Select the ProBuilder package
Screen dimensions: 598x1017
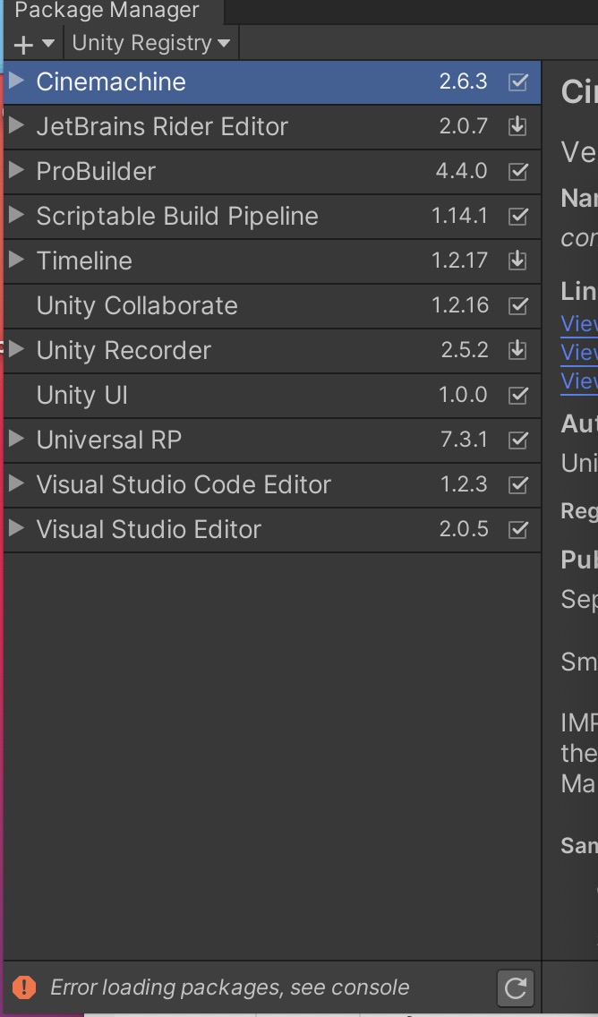272,171
